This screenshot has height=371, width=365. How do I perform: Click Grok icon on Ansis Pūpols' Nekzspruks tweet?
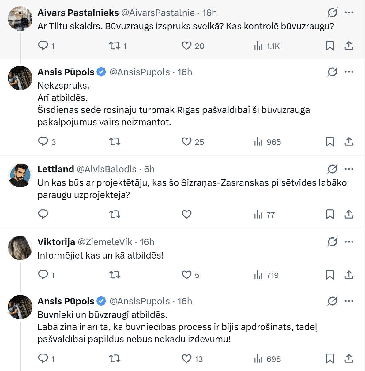(x=332, y=72)
